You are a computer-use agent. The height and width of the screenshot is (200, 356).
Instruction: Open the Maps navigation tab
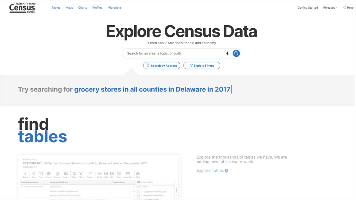(69, 8)
